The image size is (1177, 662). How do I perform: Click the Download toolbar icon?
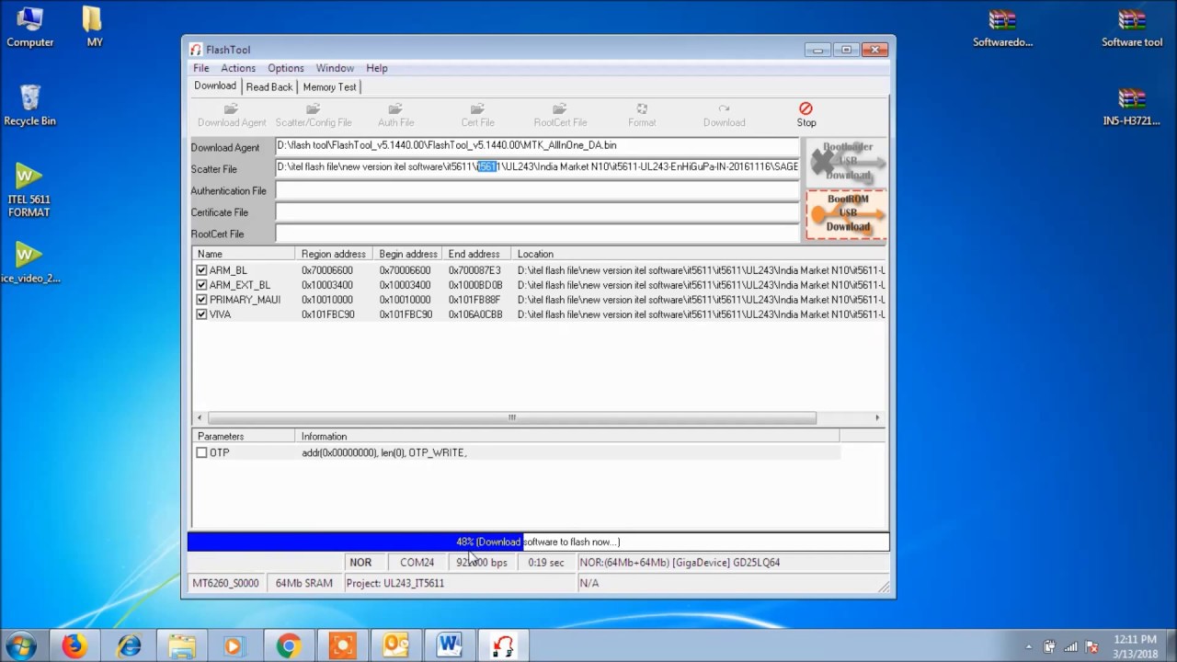tap(724, 115)
